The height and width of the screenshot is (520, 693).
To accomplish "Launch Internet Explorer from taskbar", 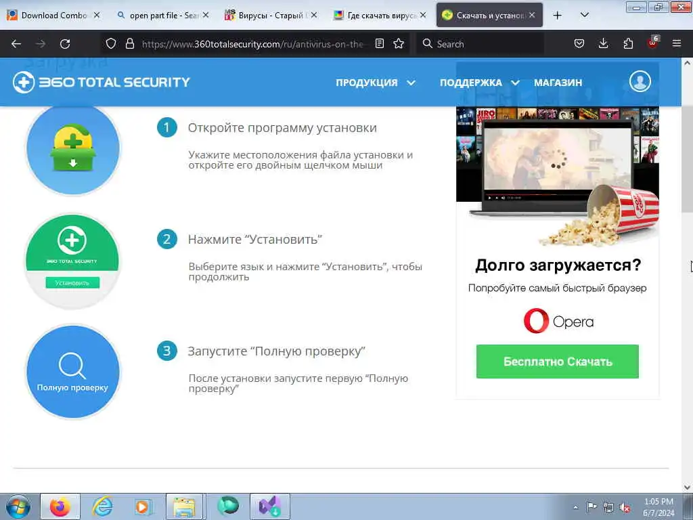I will pyautogui.click(x=102, y=506).
